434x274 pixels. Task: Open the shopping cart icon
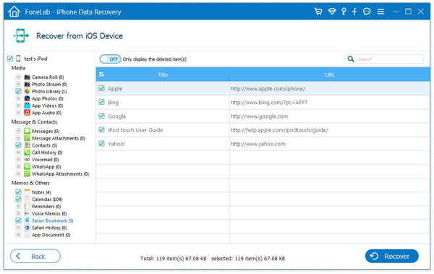coord(318,12)
